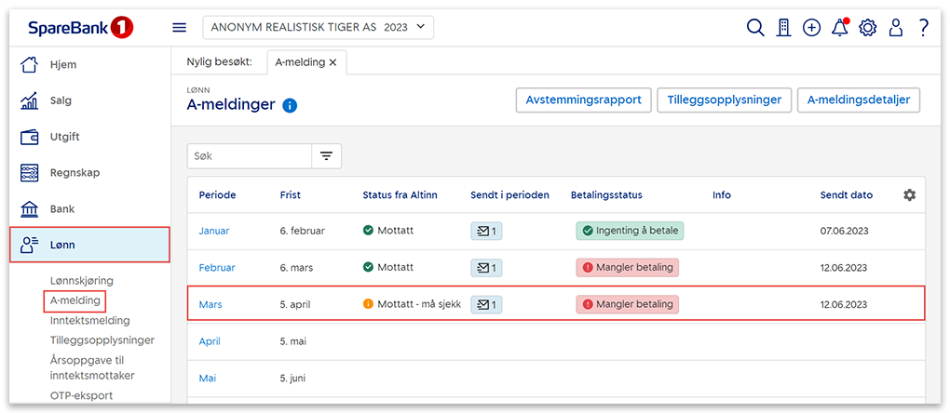Viewport: 950px width, 413px height.
Task: Open table column settings gear
Action: (909, 195)
